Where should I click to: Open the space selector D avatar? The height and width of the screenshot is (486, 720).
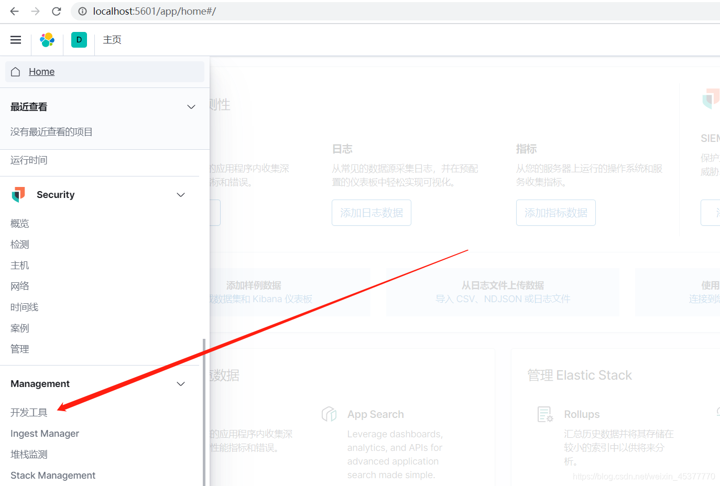[79, 40]
